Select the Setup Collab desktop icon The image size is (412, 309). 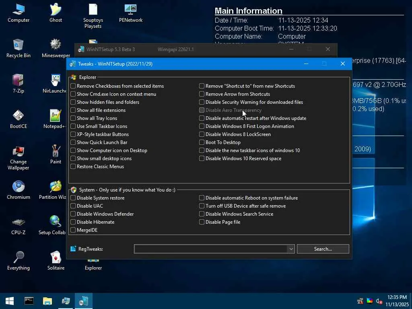tap(52, 225)
